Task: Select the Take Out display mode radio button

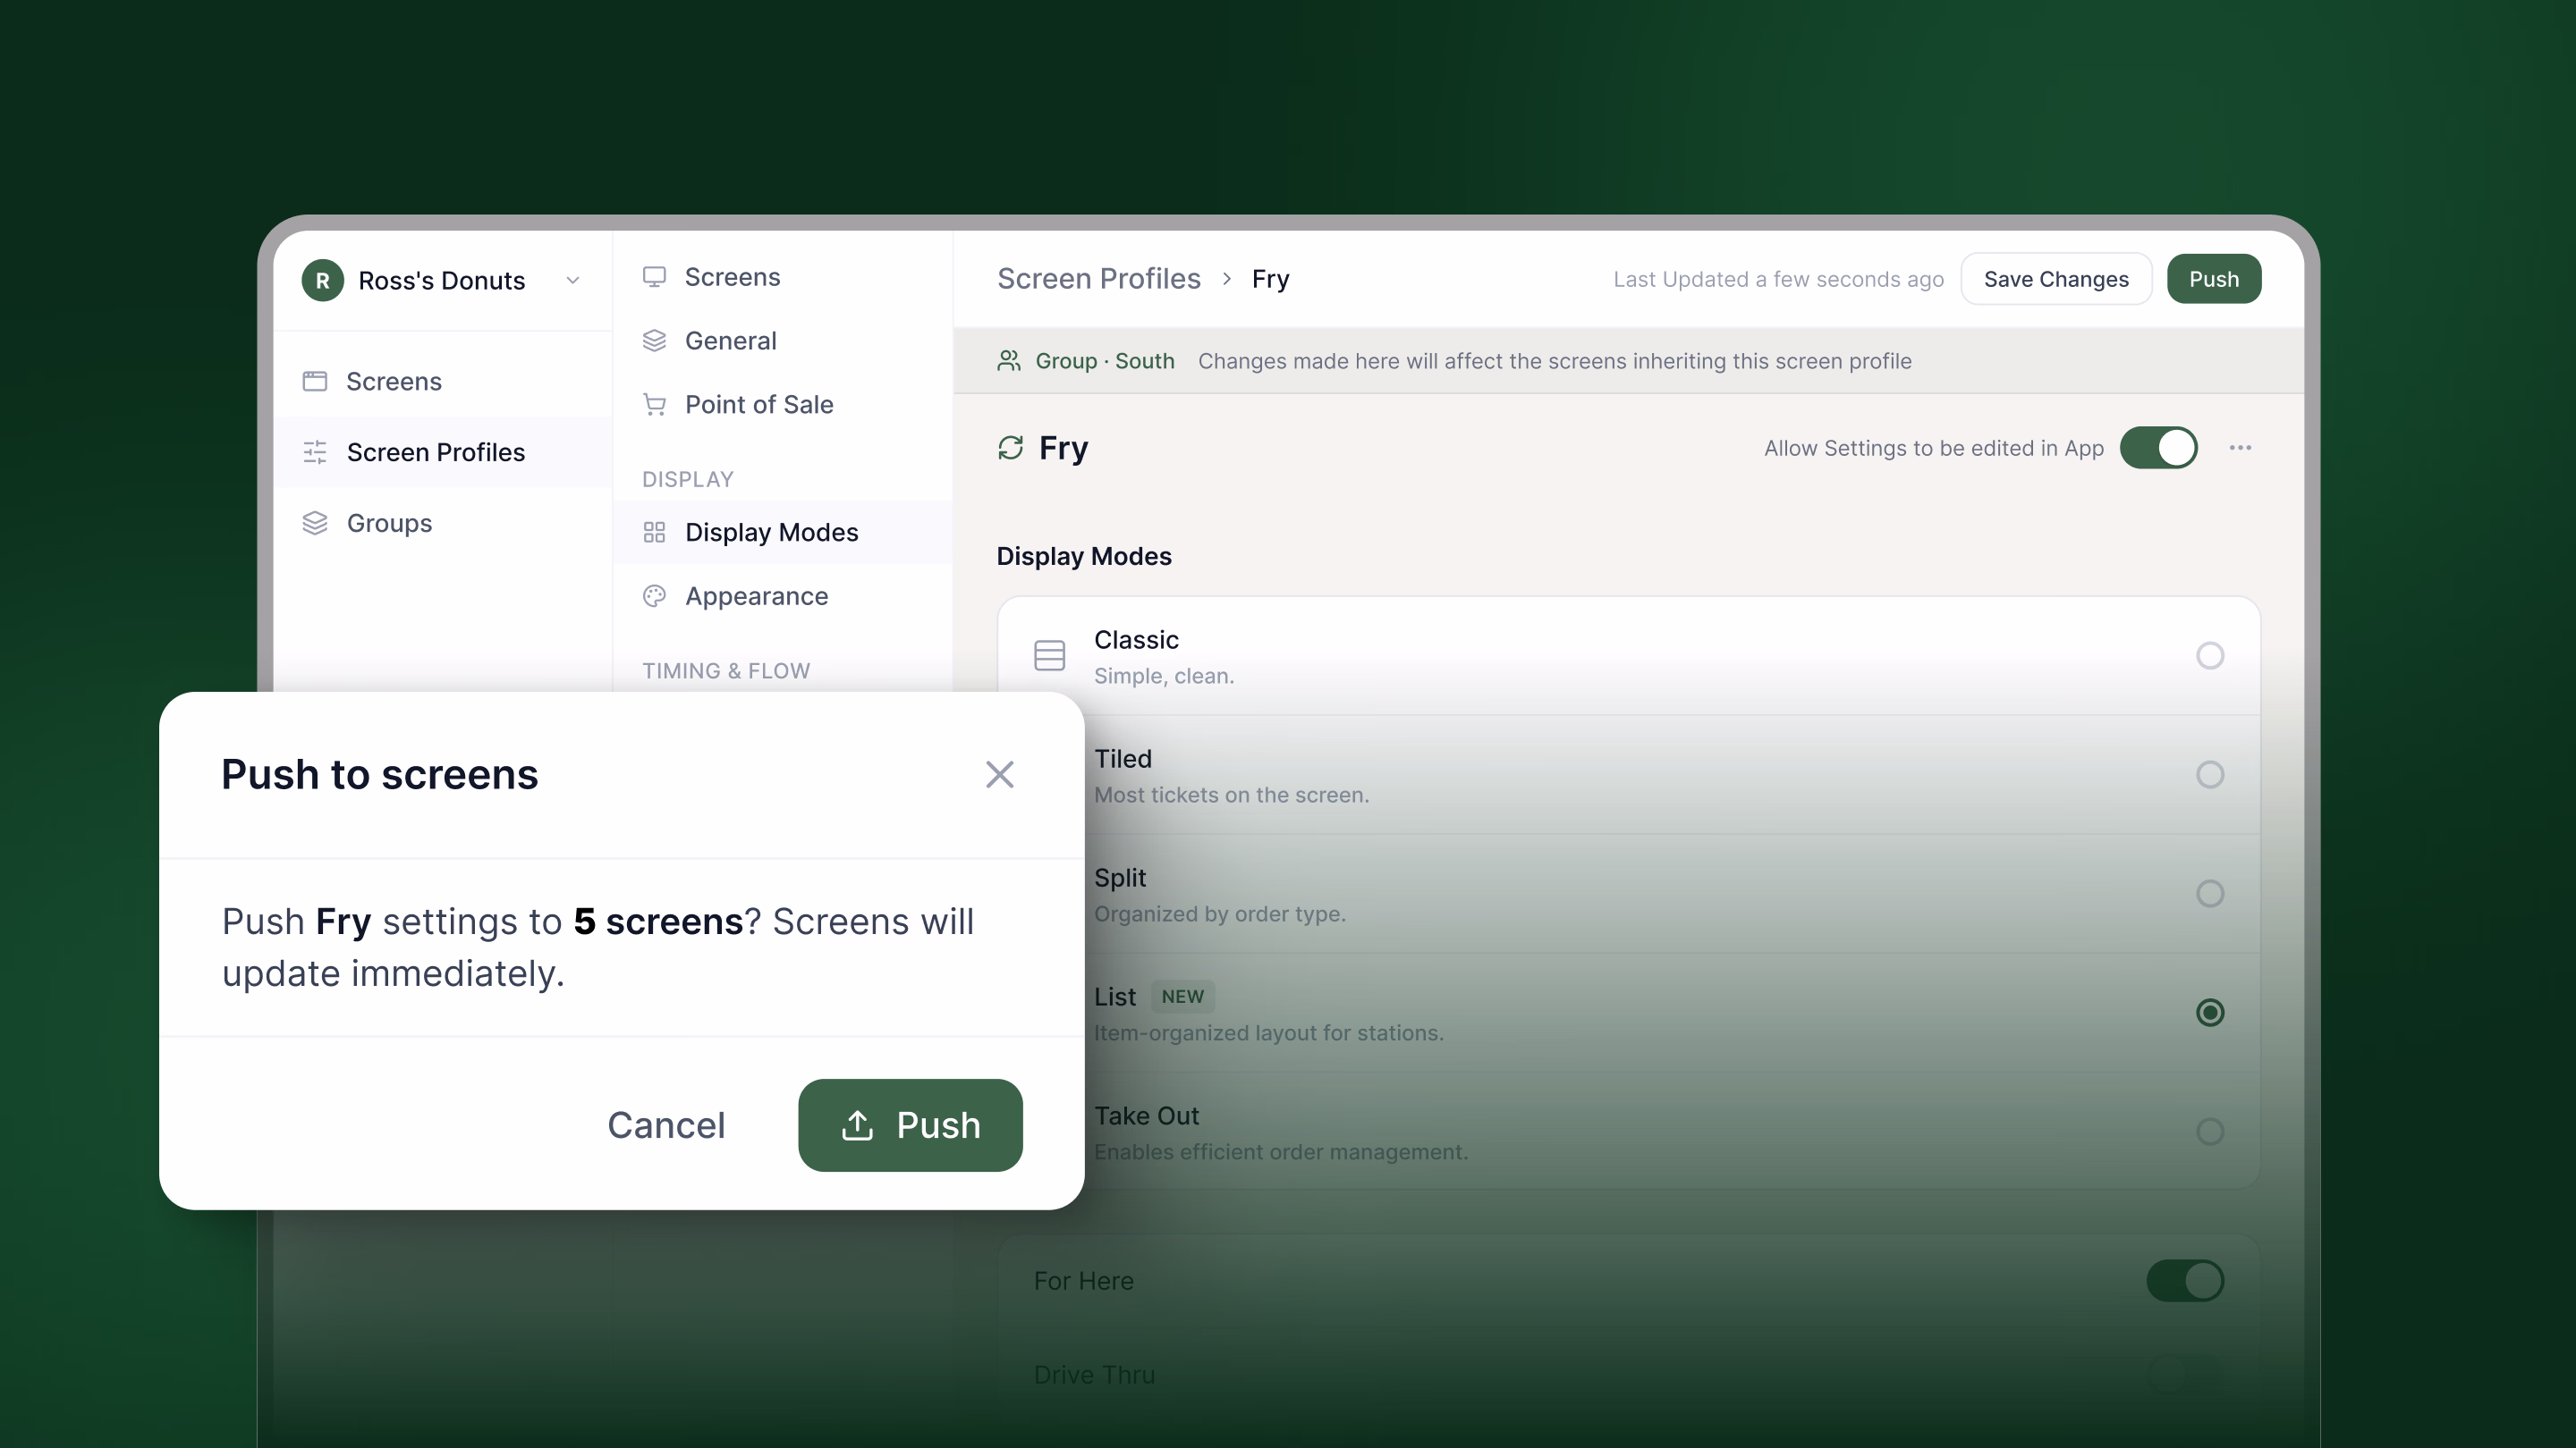Action: pyautogui.click(x=2210, y=1132)
